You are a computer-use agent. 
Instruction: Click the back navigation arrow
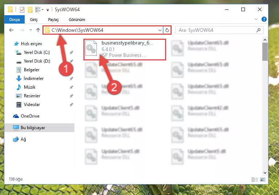click(x=11, y=30)
